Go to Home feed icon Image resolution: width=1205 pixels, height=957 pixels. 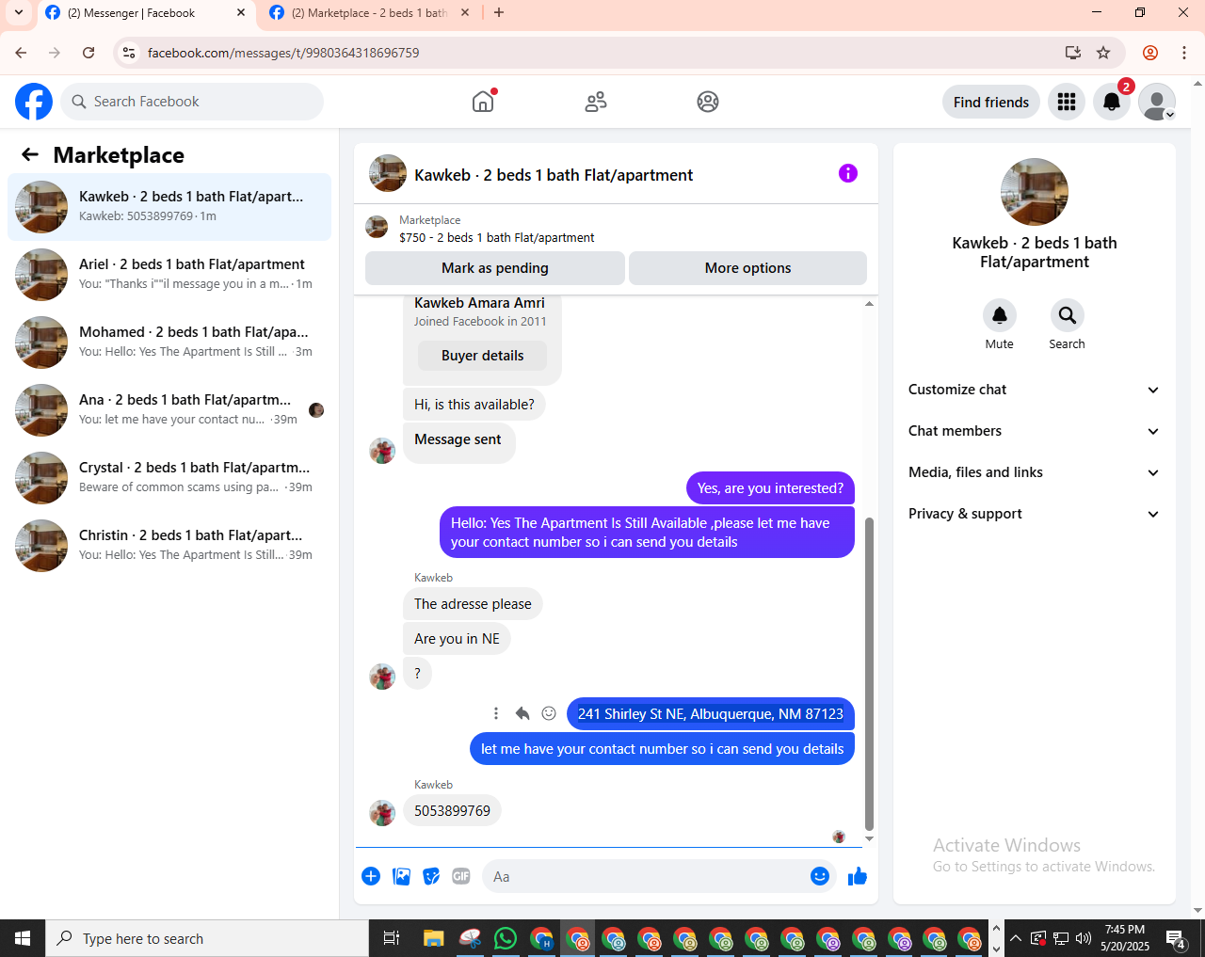pyautogui.click(x=483, y=102)
